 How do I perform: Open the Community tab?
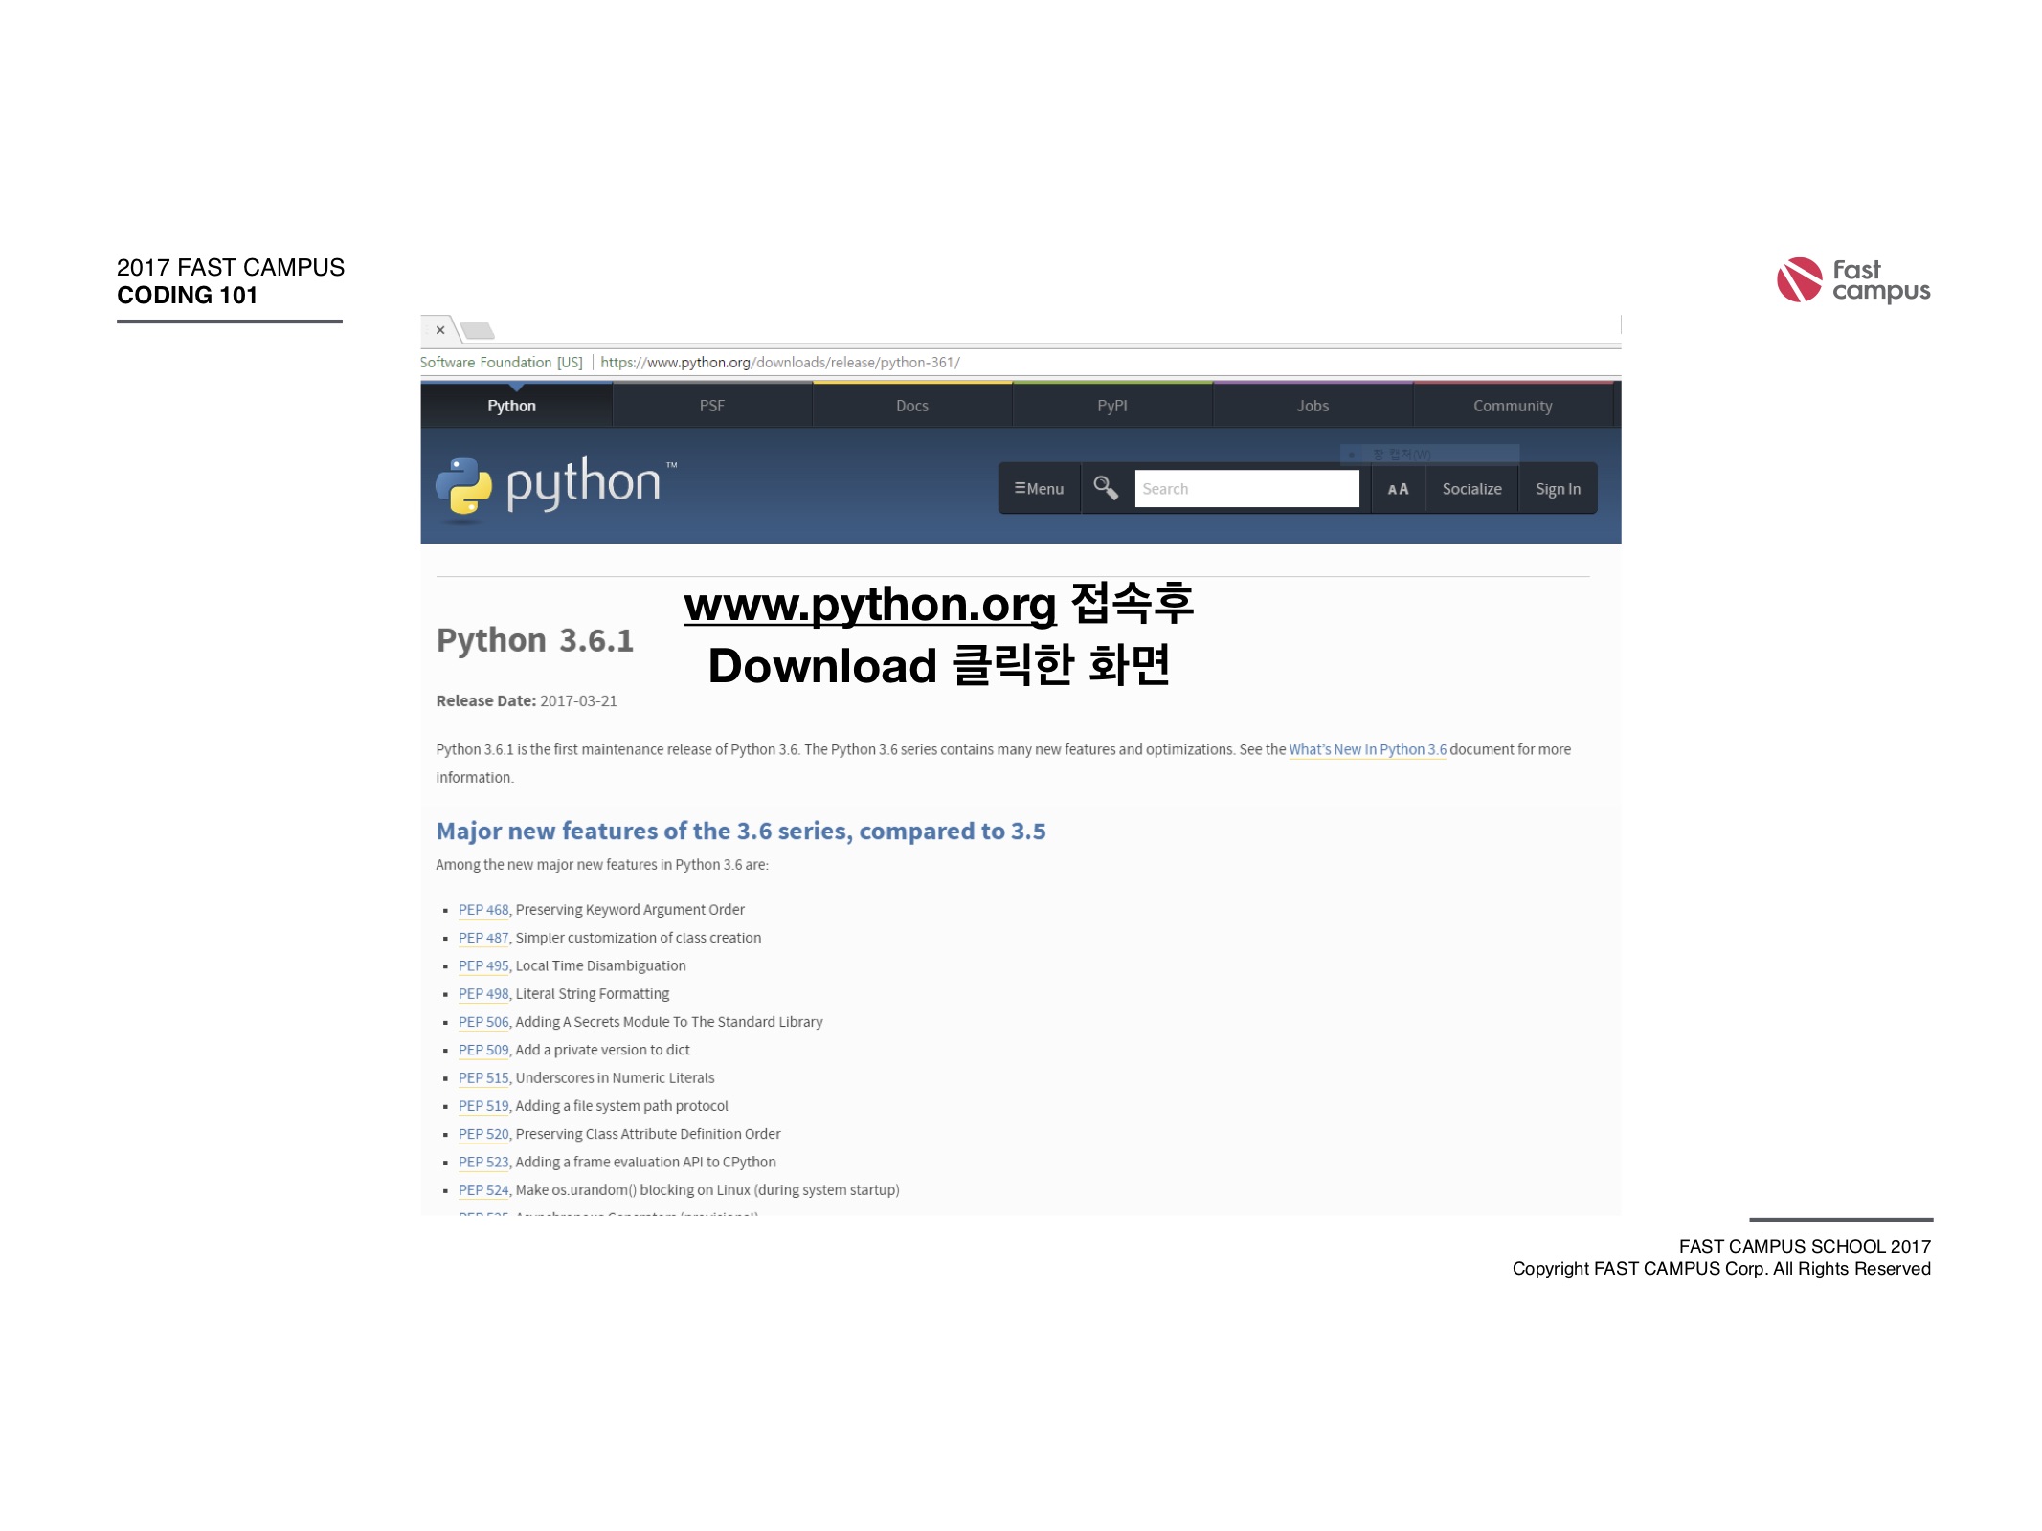(x=1513, y=406)
